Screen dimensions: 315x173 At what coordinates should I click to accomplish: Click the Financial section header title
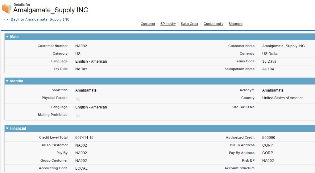point(18,128)
